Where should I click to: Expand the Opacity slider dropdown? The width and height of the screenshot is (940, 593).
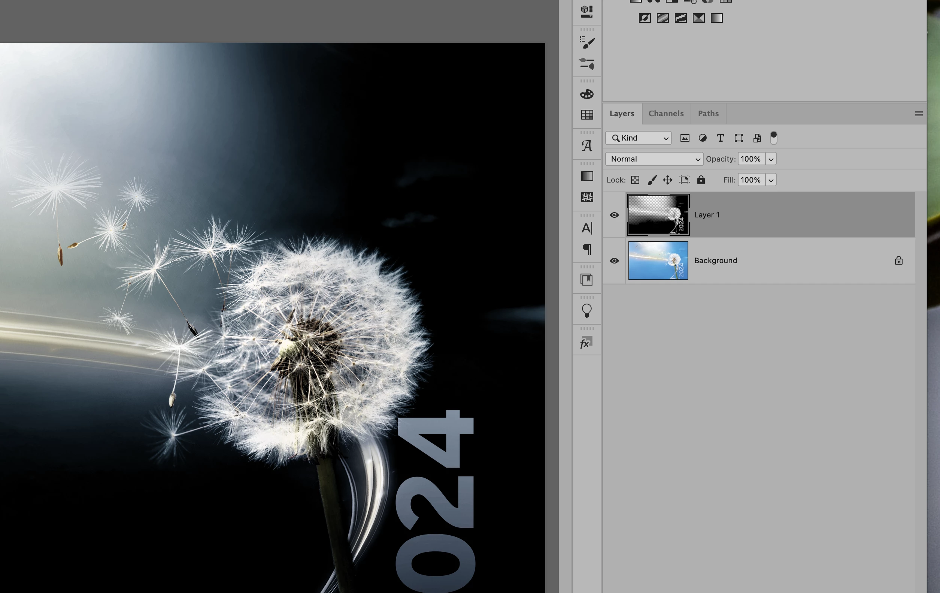771,159
